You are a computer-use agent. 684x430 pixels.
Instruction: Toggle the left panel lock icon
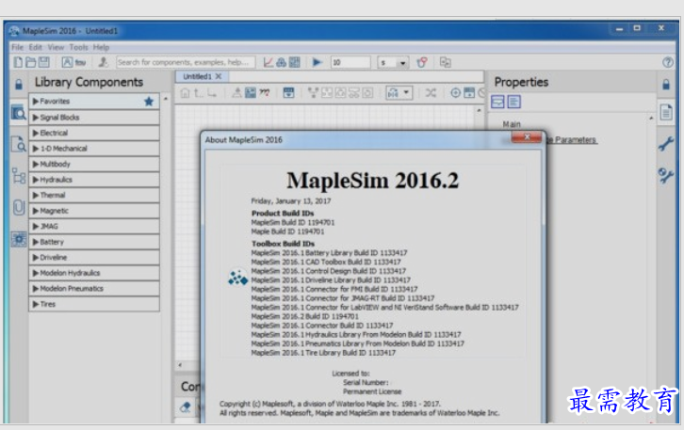pos(18,84)
